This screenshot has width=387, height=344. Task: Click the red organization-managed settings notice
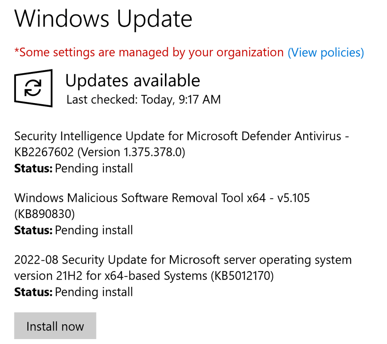point(149,52)
